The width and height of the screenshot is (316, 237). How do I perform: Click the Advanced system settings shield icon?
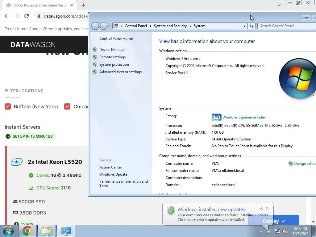tap(95, 72)
